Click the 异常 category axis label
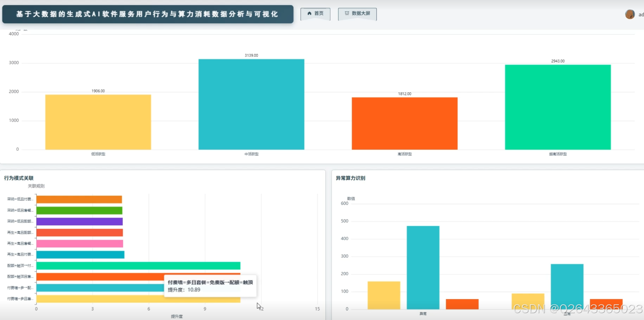Screen dimensions: 644x320 (423, 314)
